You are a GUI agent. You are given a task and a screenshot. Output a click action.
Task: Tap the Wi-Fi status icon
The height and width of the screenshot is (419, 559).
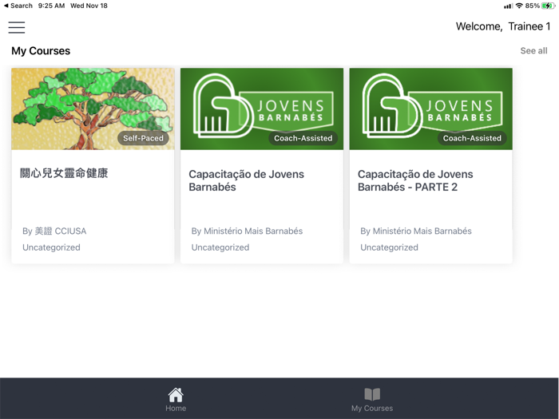pyautogui.click(x=519, y=6)
